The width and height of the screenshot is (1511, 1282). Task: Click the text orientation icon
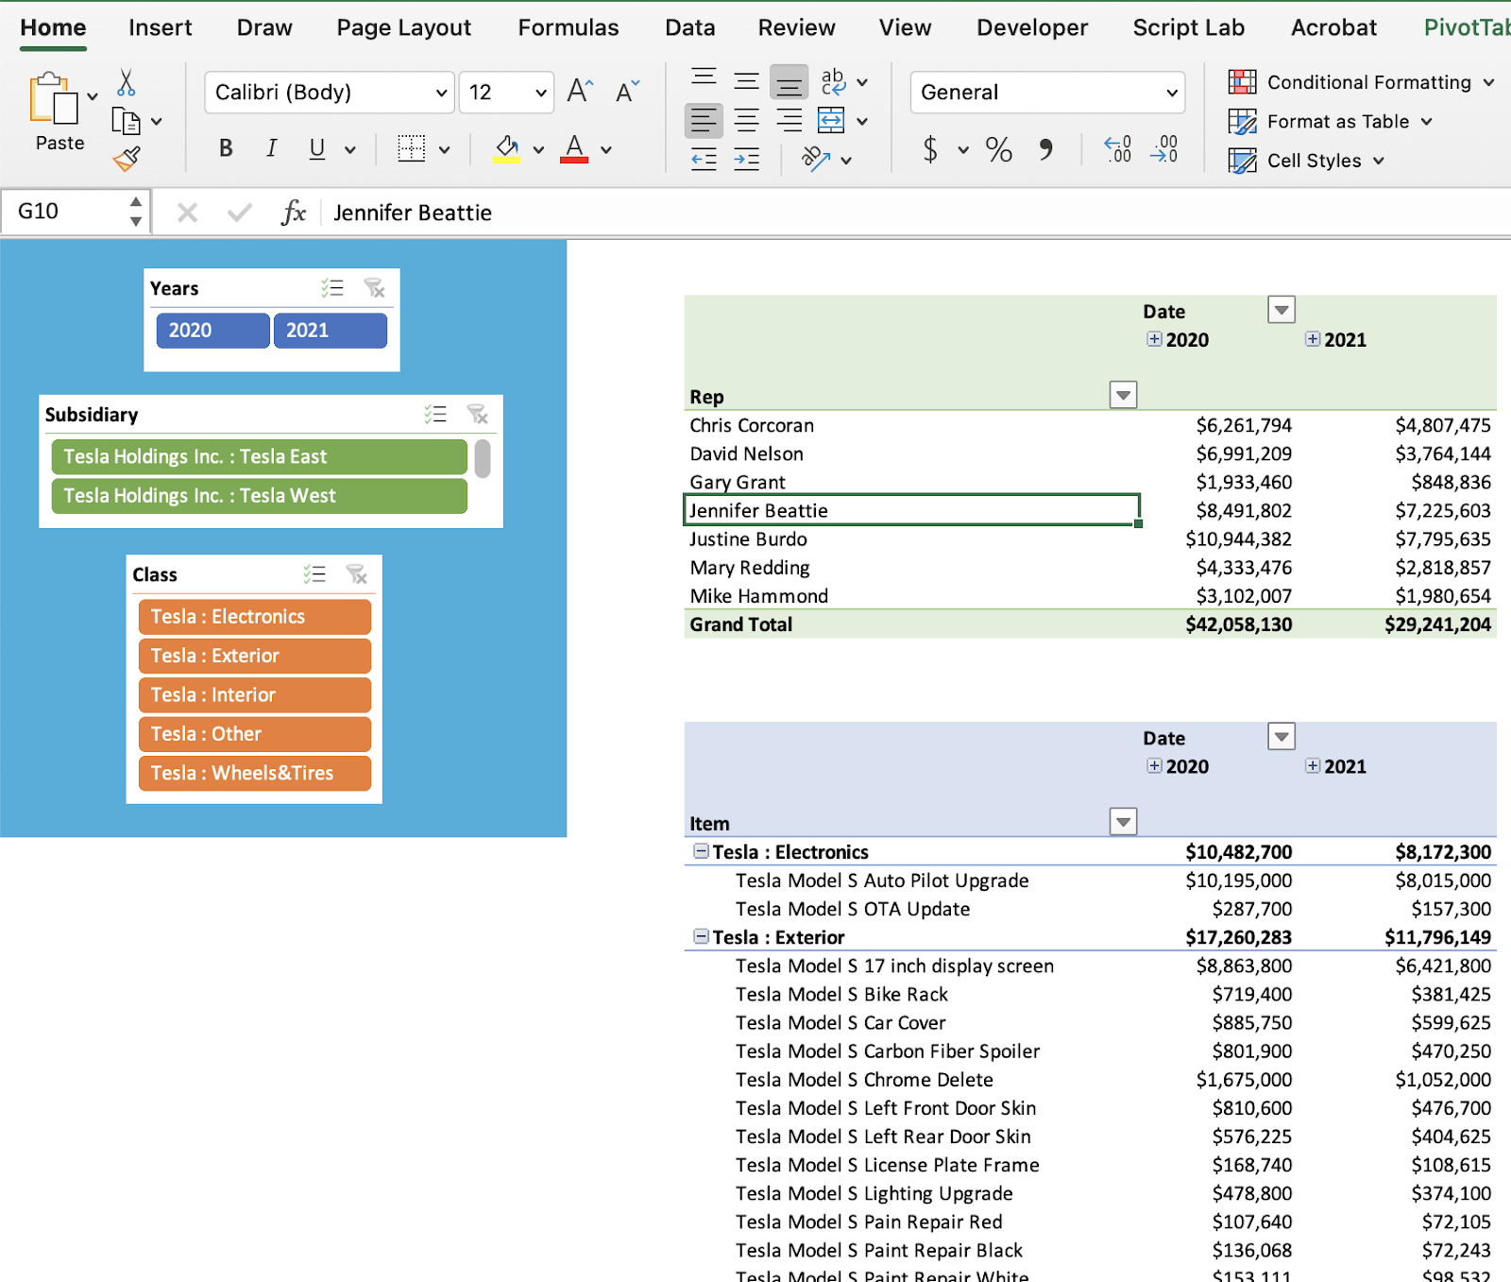[816, 159]
